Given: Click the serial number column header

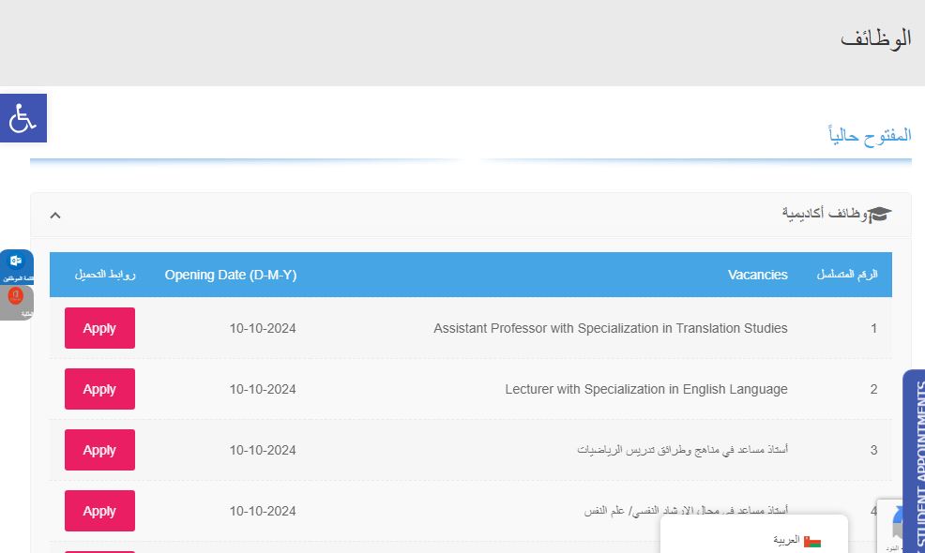Looking at the screenshot, I should pyautogui.click(x=847, y=275).
